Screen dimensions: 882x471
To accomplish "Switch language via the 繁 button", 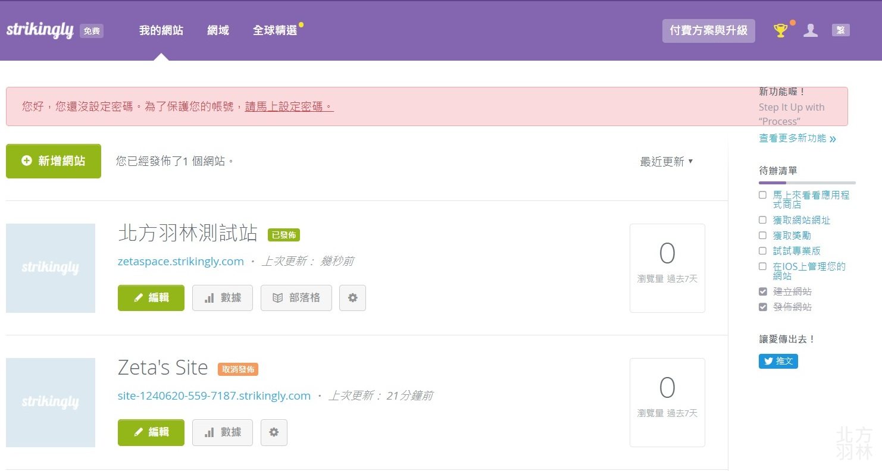I will (x=840, y=30).
